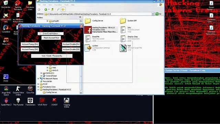
Task: Open the MiniLyrics desktop icon
Action: pyautogui.click(x=6, y=41)
